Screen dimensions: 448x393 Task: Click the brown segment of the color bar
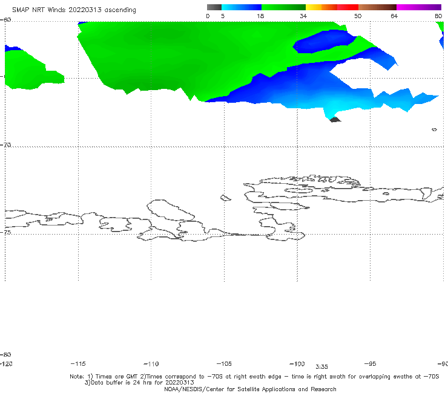pyautogui.click(x=377, y=7)
